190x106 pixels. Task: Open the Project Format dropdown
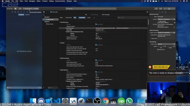tap(166, 33)
